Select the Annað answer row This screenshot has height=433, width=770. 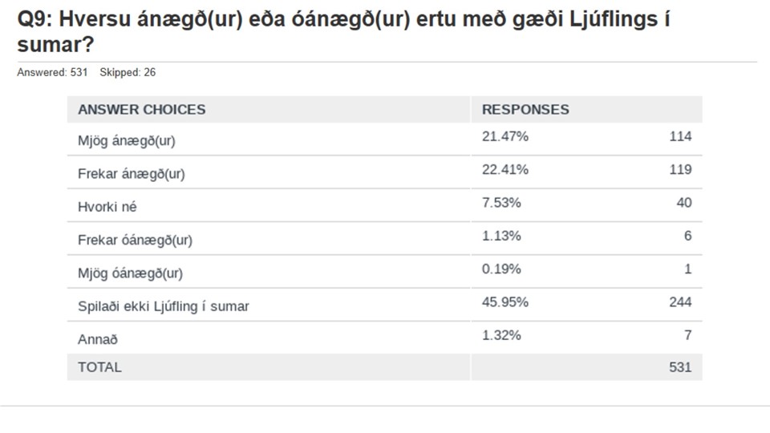(x=384, y=338)
